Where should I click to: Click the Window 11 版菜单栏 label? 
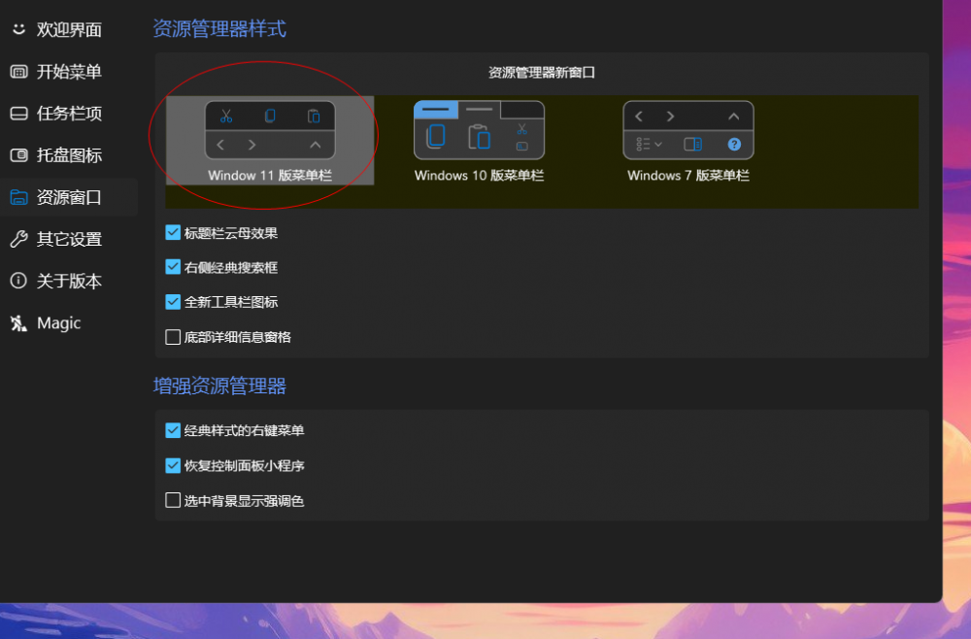tap(269, 176)
